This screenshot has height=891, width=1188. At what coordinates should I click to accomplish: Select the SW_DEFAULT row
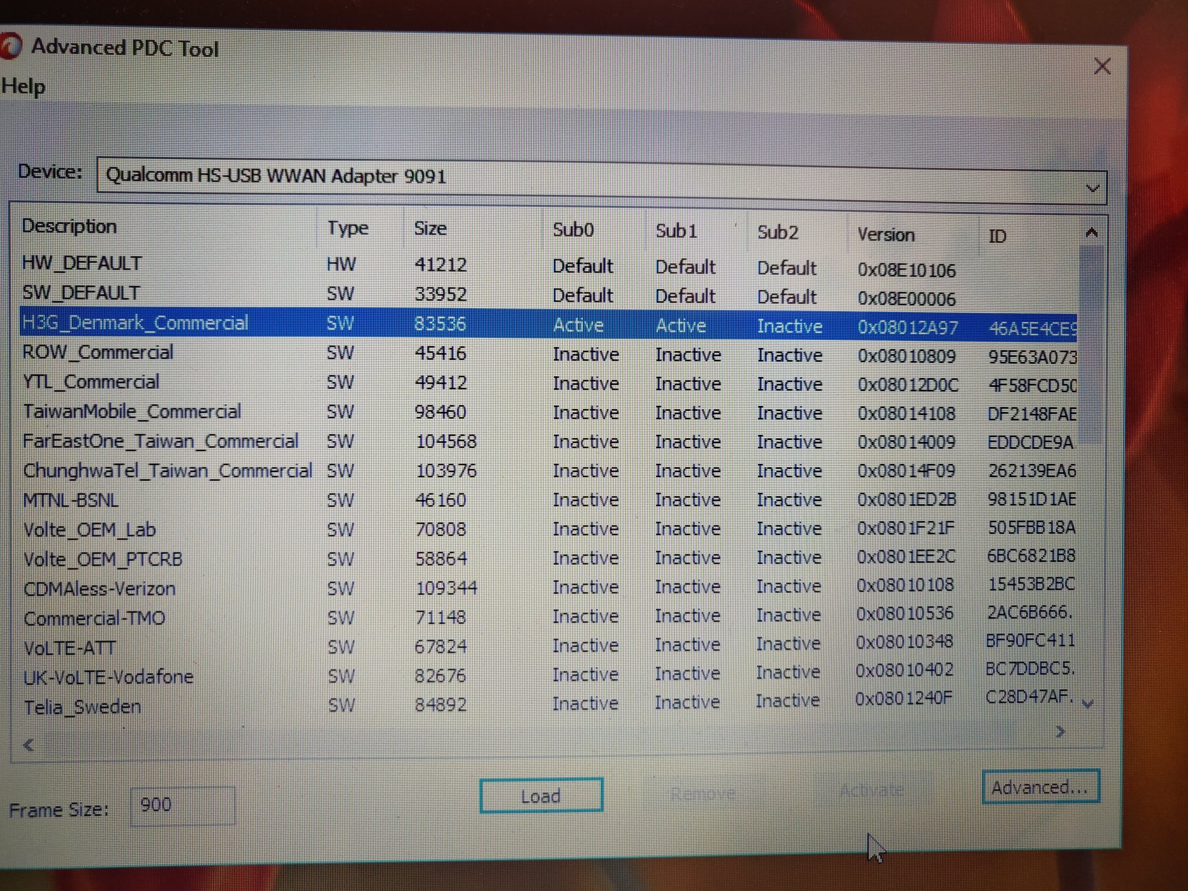548,295
